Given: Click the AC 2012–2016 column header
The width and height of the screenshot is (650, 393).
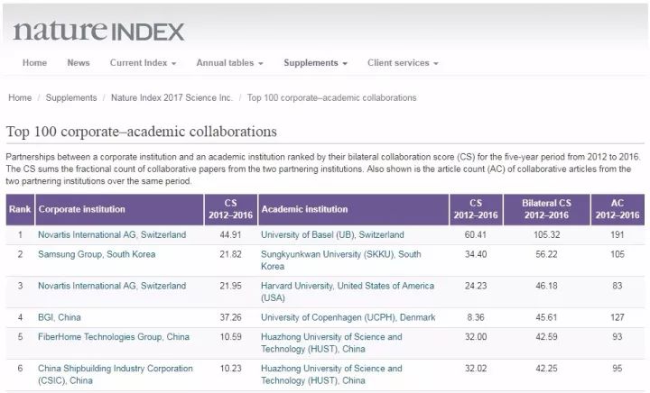Looking at the screenshot, I should coord(617,209).
